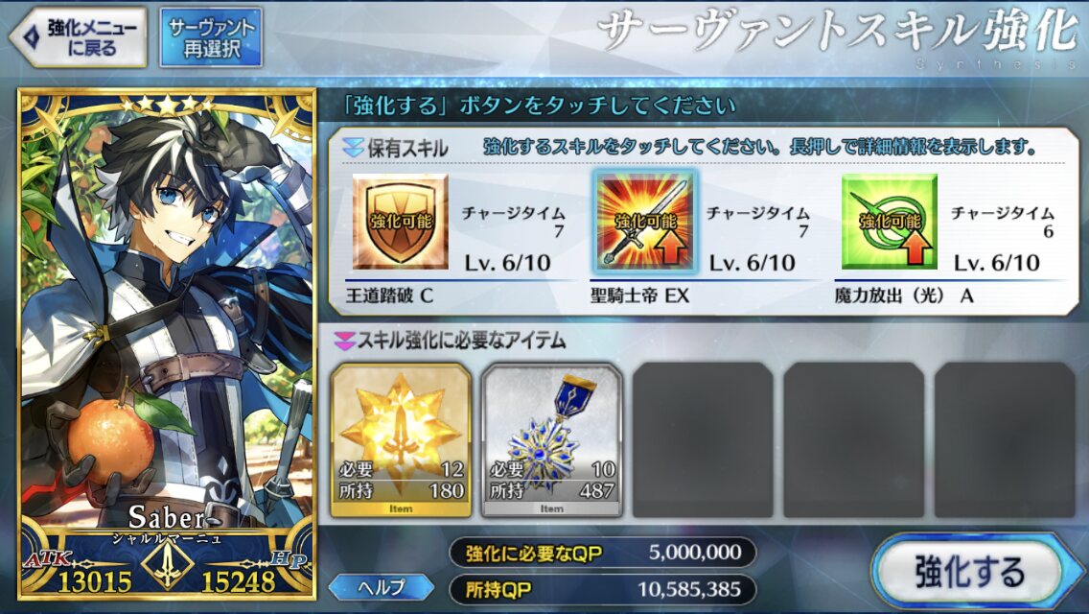Select the 聖騎士帝 EX sword skill icon
The width and height of the screenshot is (1089, 614).
[x=644, y=222]
